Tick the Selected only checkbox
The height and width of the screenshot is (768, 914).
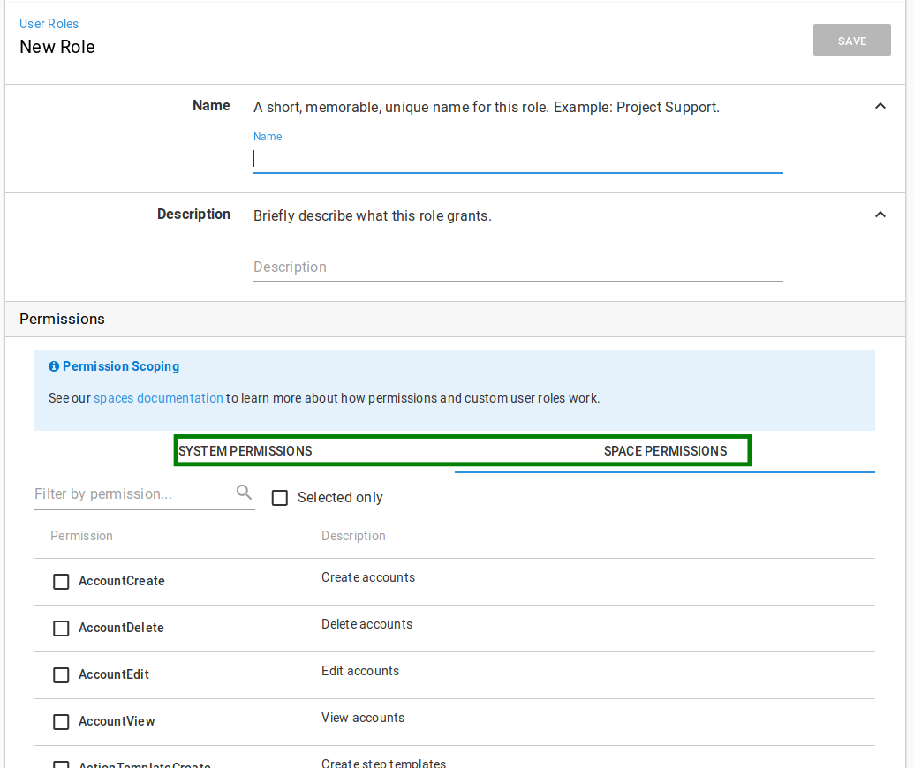(x=280, y=498)
